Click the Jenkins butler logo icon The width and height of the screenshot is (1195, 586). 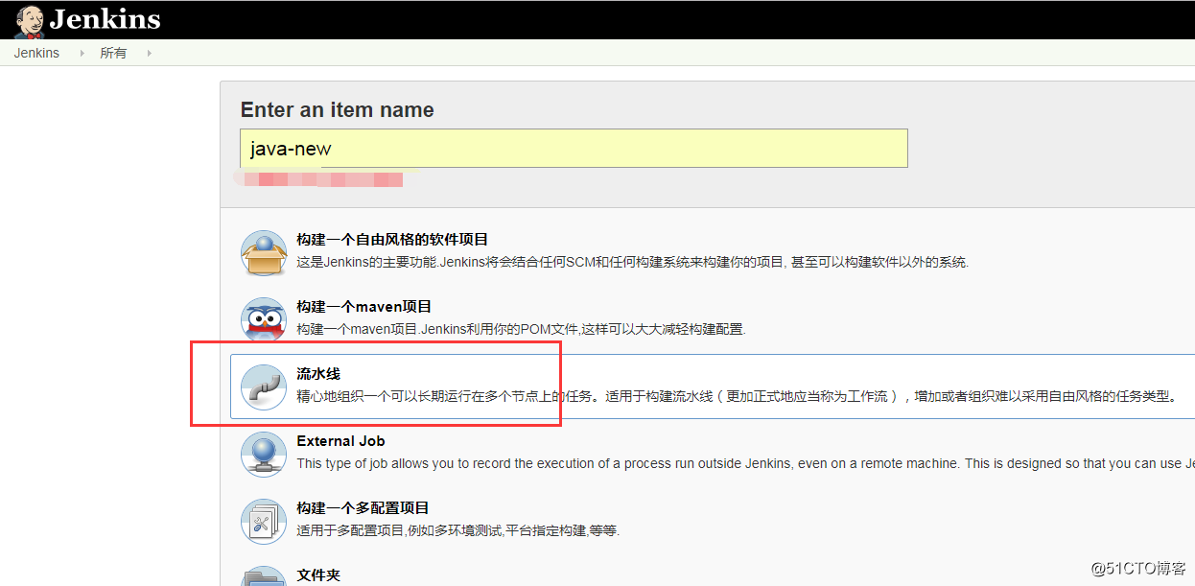tap(29, 20)
